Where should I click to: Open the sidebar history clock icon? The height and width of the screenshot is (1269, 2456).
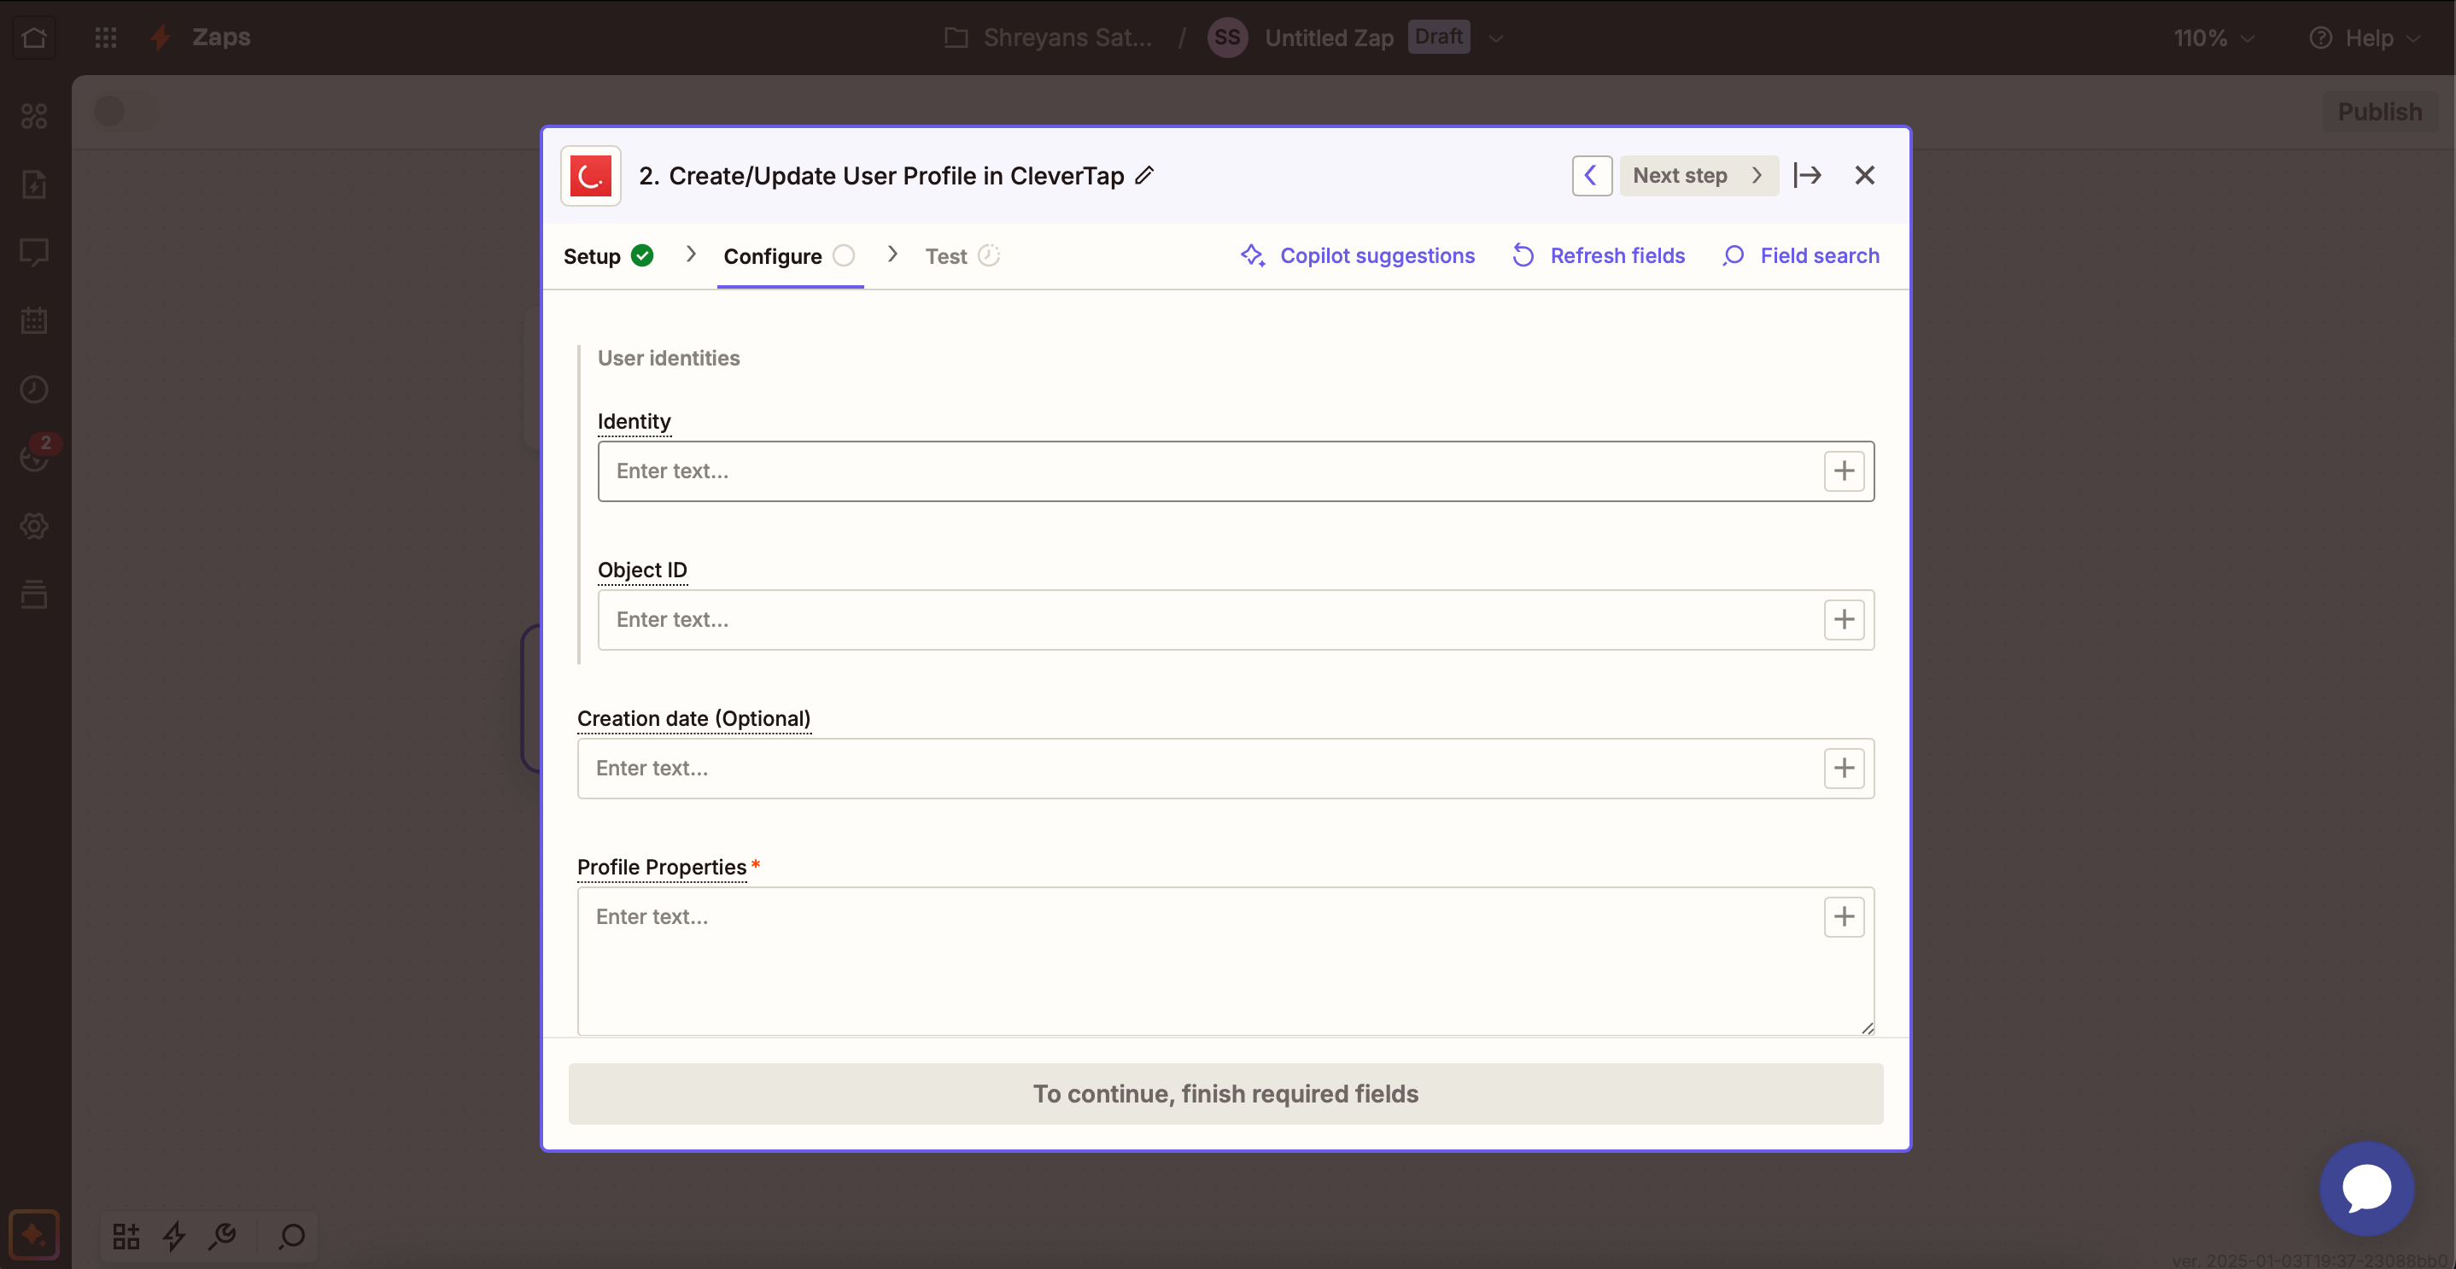34,389
